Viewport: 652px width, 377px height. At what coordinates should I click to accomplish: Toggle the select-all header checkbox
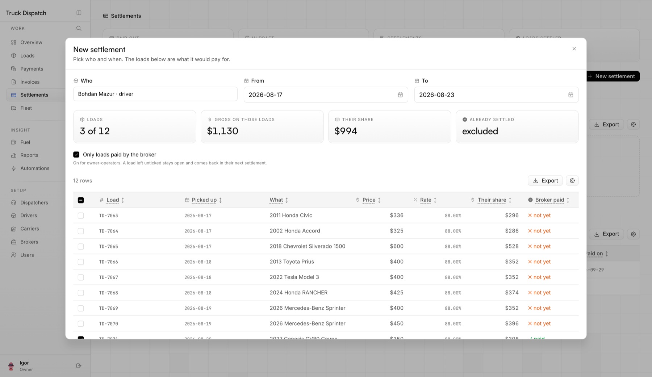[x=81, y=200]
